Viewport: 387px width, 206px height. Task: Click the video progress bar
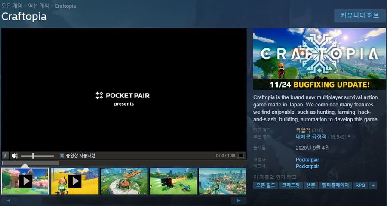pos(124,163)
